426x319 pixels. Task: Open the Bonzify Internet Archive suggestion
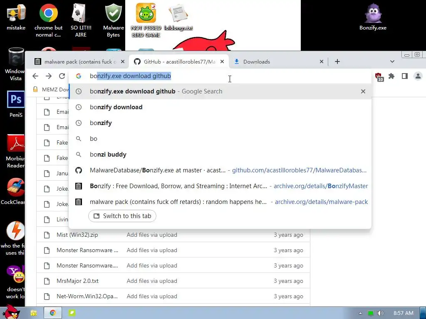(x=220, y=186)
